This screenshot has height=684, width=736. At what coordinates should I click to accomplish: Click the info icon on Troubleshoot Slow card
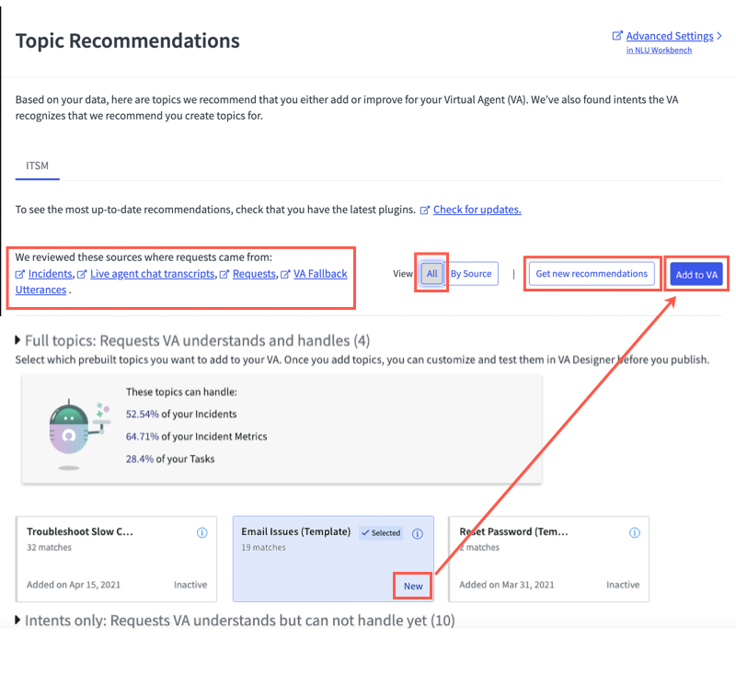(201, 532)
